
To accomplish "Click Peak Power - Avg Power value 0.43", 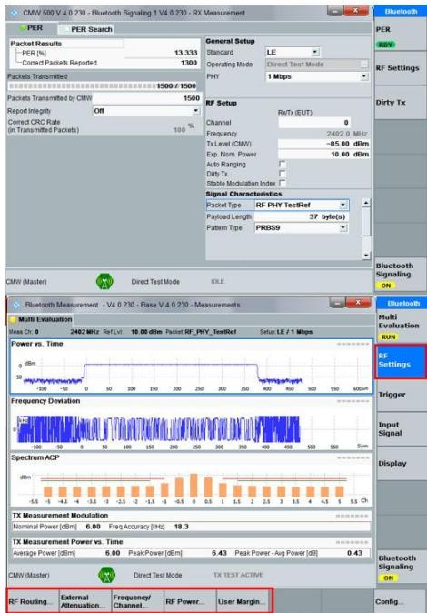I will [354, 553].
